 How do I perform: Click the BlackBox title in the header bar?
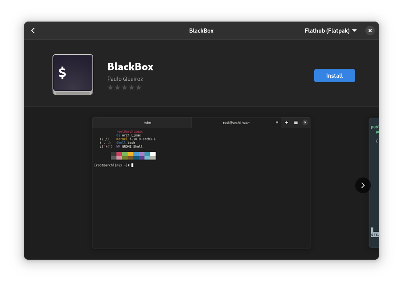[201, 30]
